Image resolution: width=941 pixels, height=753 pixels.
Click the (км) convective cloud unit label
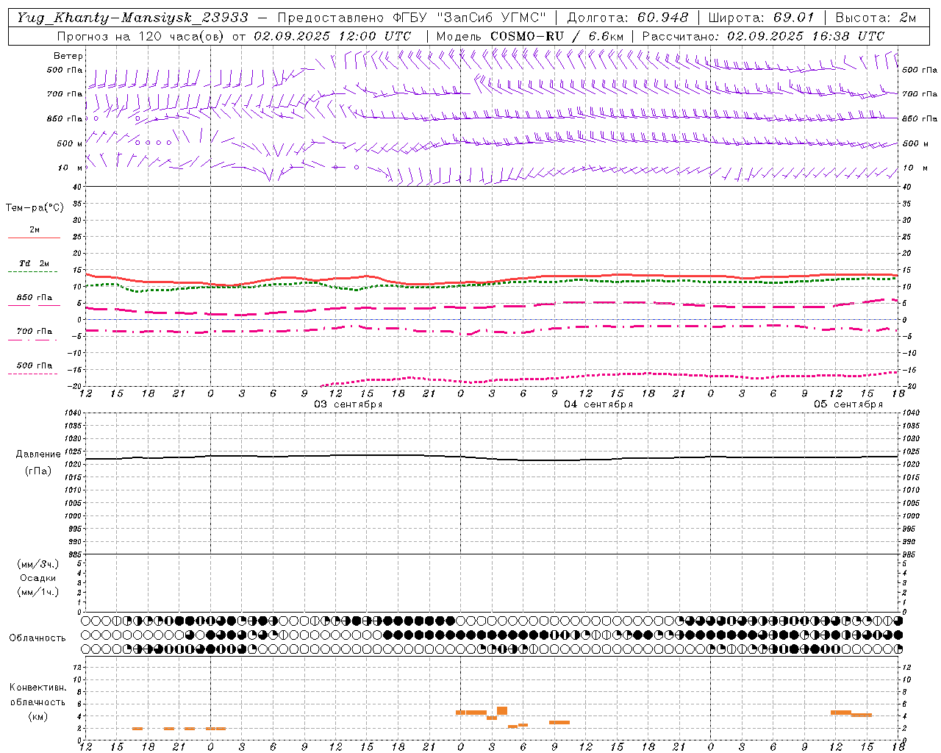pos(38,716)
